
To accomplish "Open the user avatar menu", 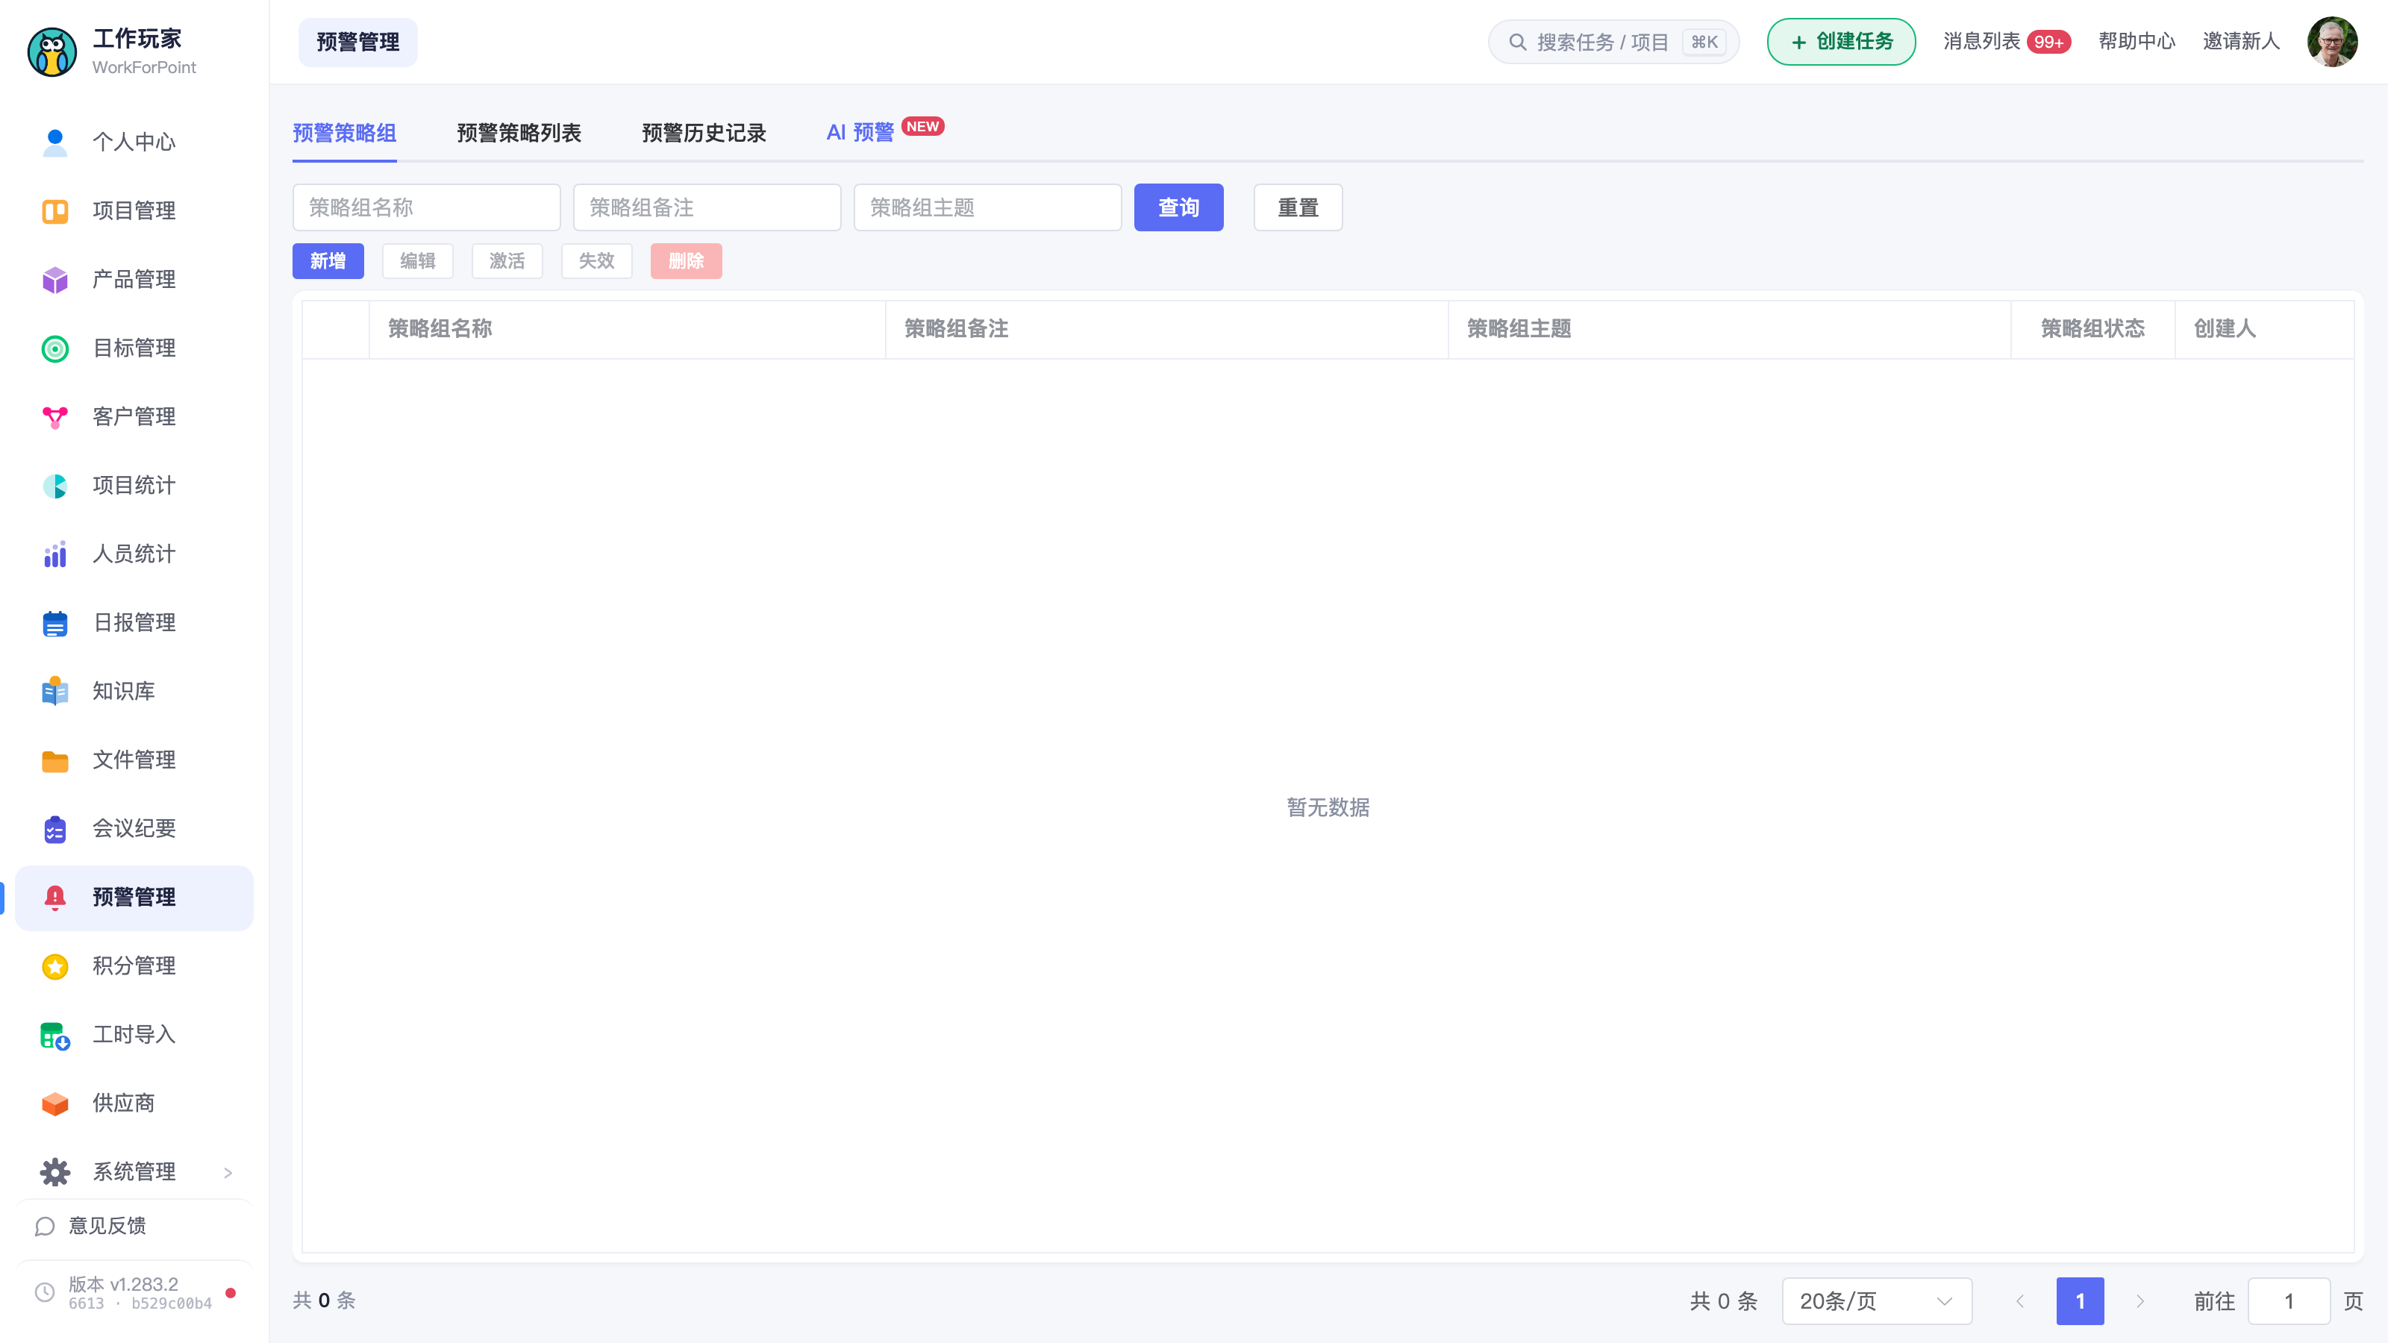I will pyautogui.click(x=2332, y=42).
